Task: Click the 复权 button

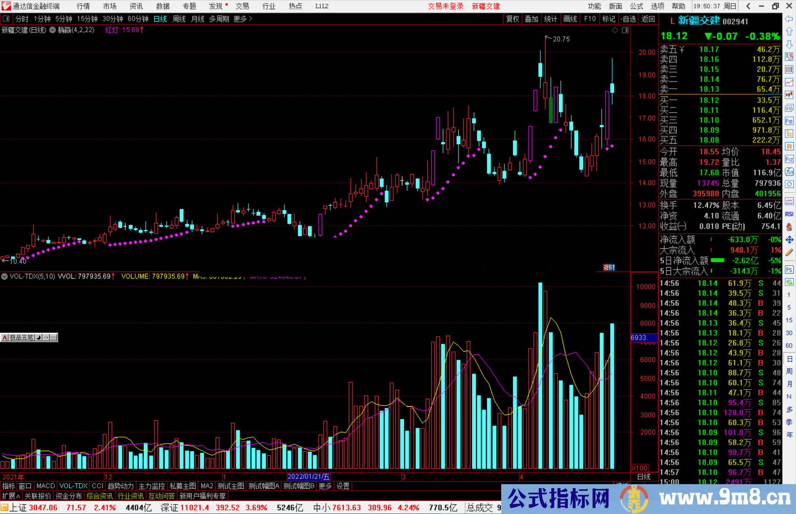Action: pyautogui.click(x=513, y=19)
